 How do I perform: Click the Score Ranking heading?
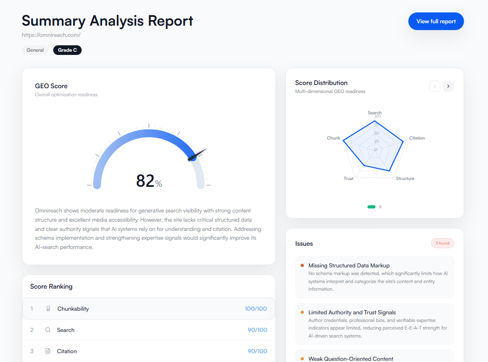[51, 287]
